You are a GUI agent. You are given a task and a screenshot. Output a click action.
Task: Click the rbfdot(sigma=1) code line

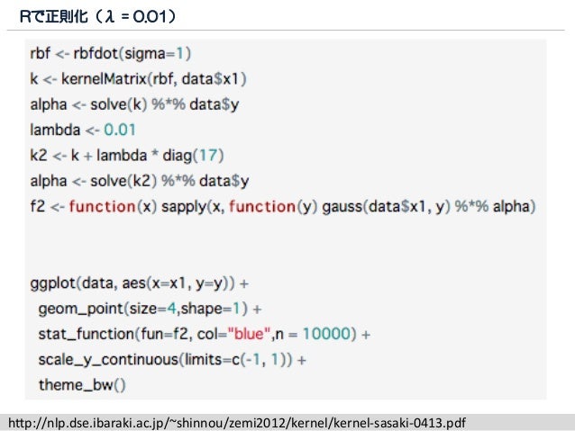[x=110, y=53]
